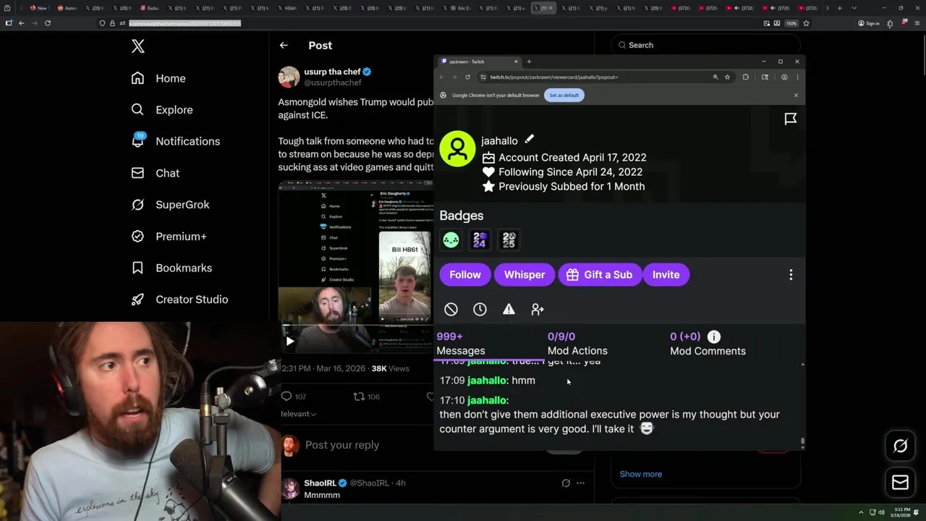926x521 pixels.
Task: Open Chrome extensions puzzle icon
Action: coord(746,77)
